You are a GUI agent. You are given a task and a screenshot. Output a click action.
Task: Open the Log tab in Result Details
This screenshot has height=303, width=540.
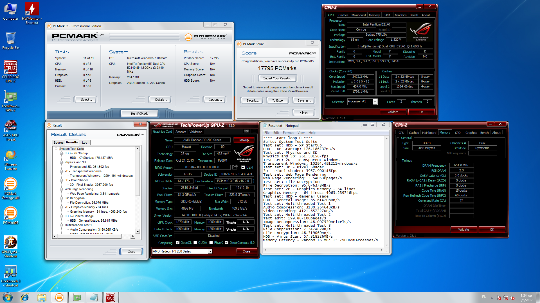point(85,143)
